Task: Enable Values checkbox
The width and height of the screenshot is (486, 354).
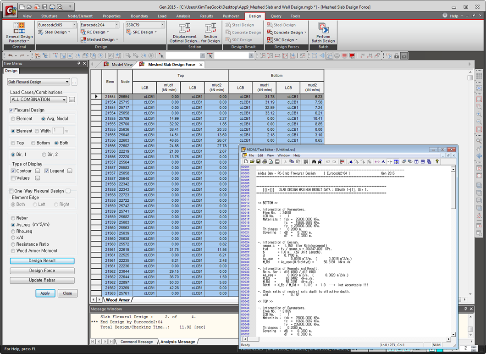Action: click(x=13, y=178)
